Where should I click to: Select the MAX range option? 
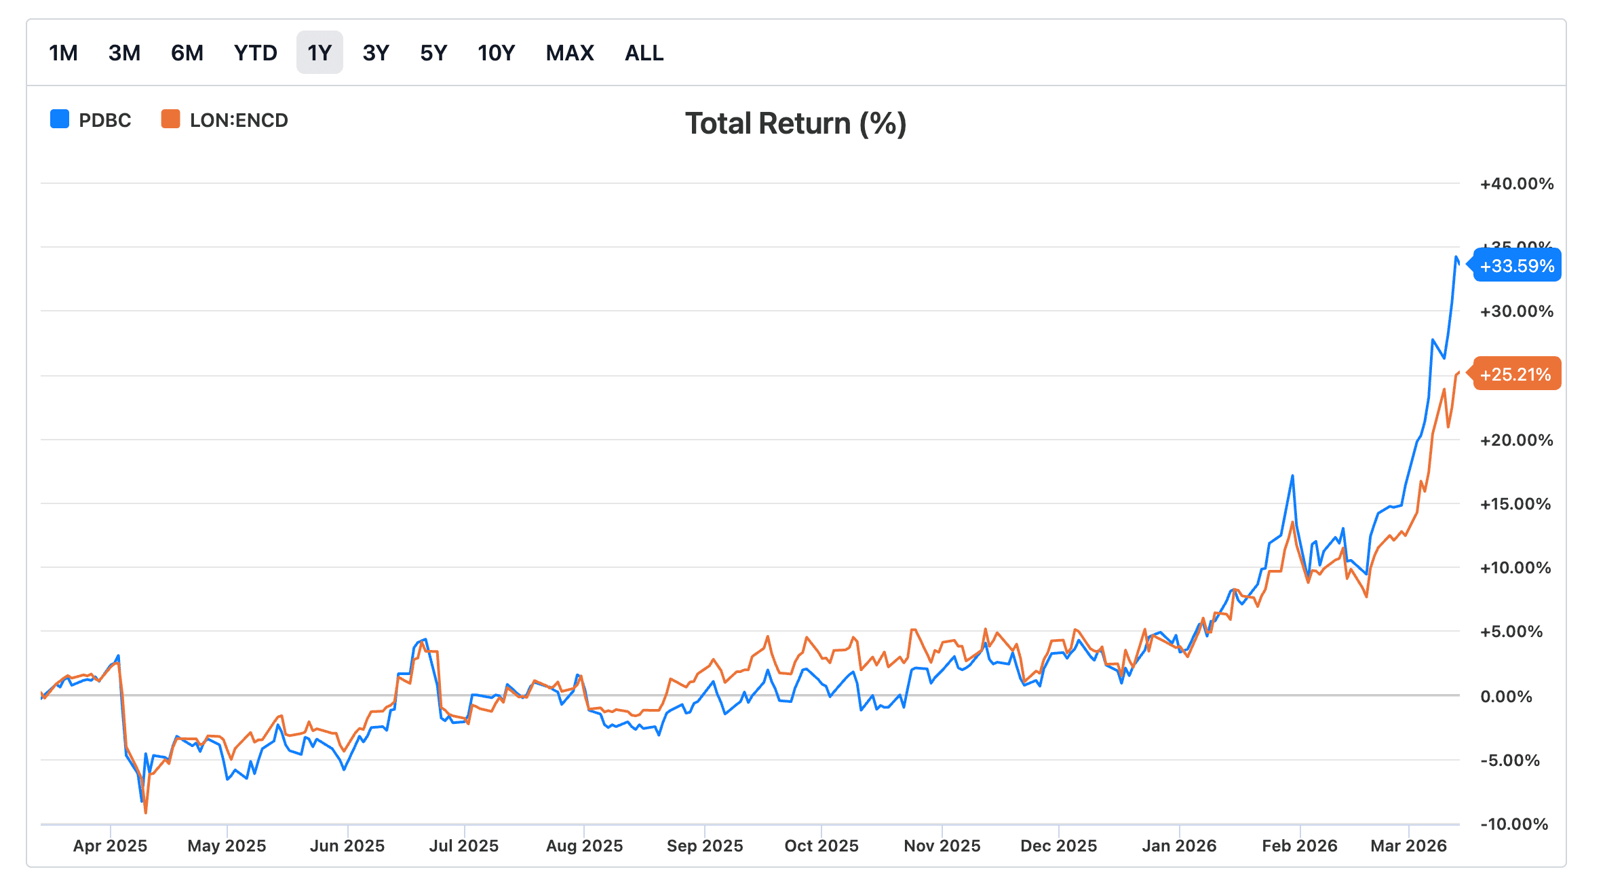570,53
